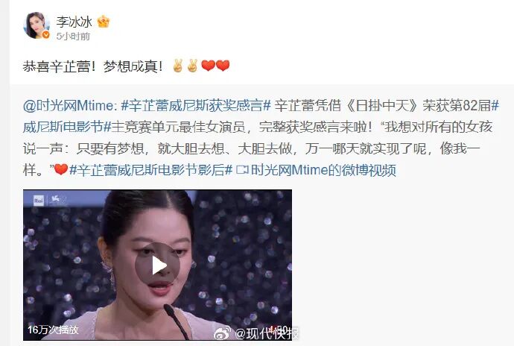The width and height of the screenshot is (514, 346).
Task: Open the 5小时前 post timestamp
Action: click(73, 36)
